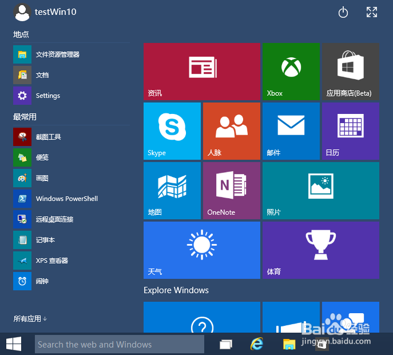Open the 资讯 news tile
Image resolution: width=393 pixels, height=355 pixels.
click(x=202, y=72)
